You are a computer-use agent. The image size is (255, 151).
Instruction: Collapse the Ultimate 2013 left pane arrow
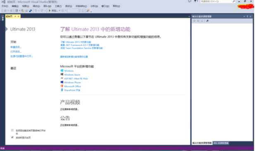point(7,29)
